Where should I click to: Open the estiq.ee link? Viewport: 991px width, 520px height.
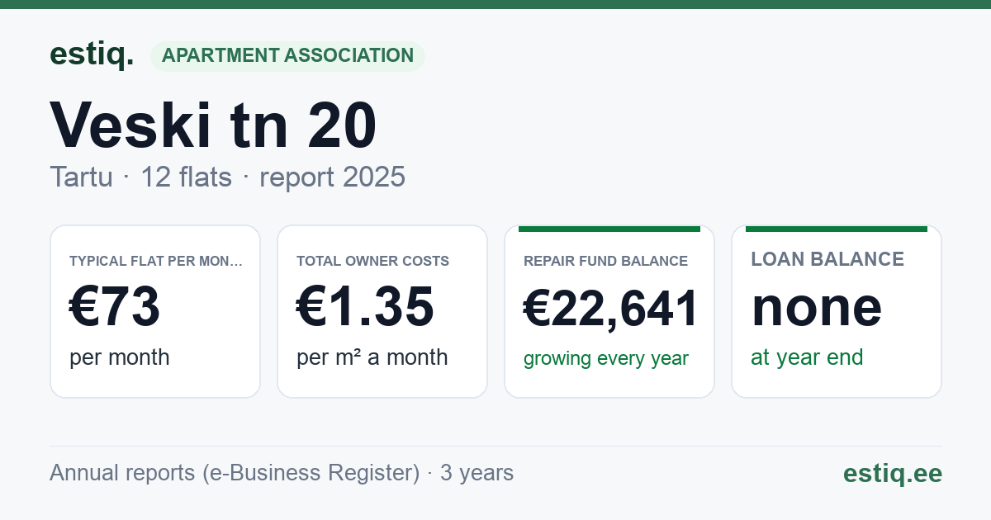[x=893, y=473]
